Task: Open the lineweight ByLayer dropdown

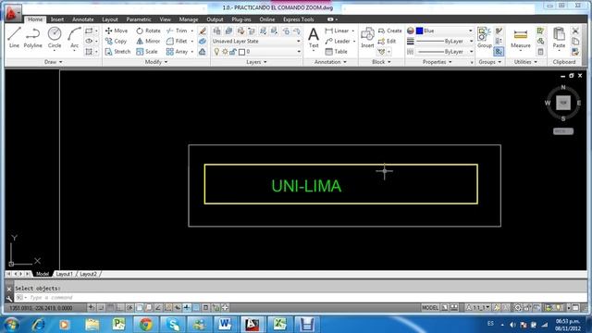Action: point(444,41)
